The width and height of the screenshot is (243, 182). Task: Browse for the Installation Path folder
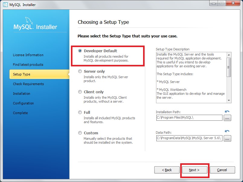[x=227, y=118]
